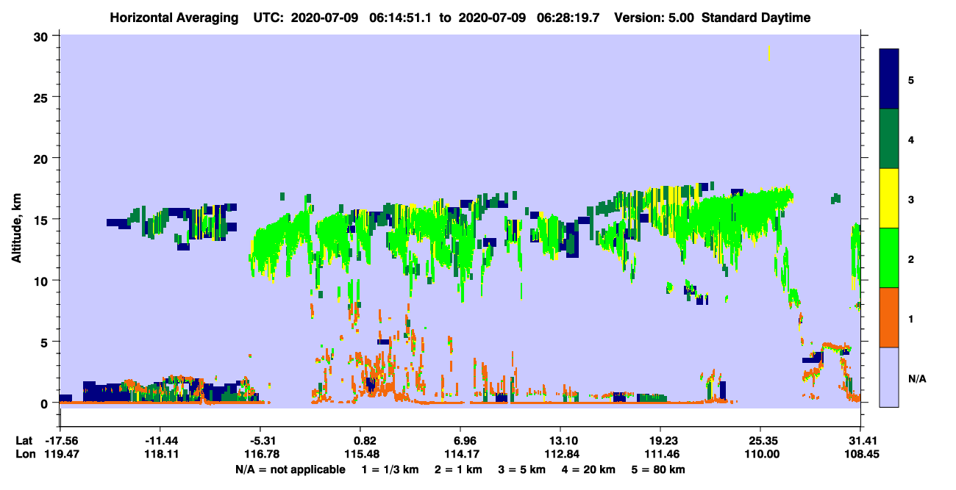This screenshot has width=956, height=490.
Task: Click longitude value "114.17"
Action: coord(462,454)
